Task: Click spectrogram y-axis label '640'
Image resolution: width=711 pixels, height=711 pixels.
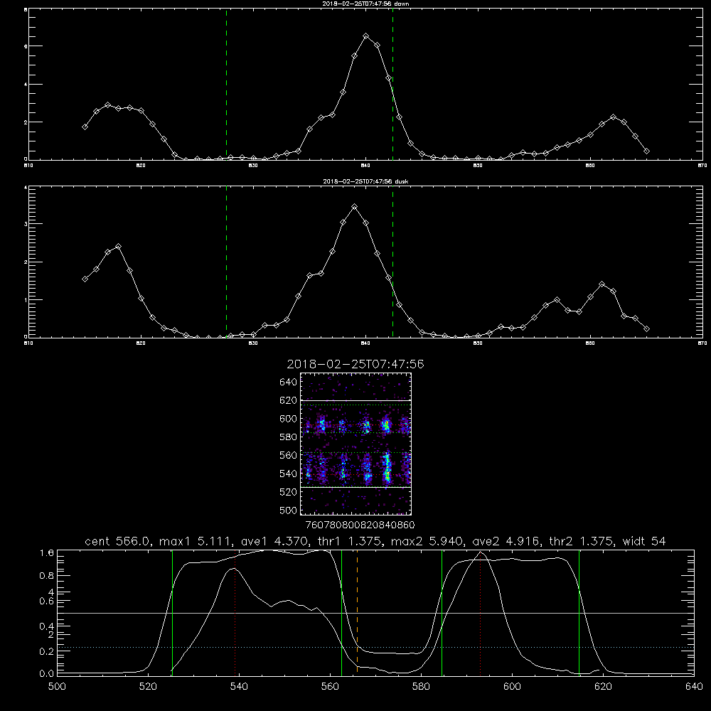Action: tap(288, 383)
